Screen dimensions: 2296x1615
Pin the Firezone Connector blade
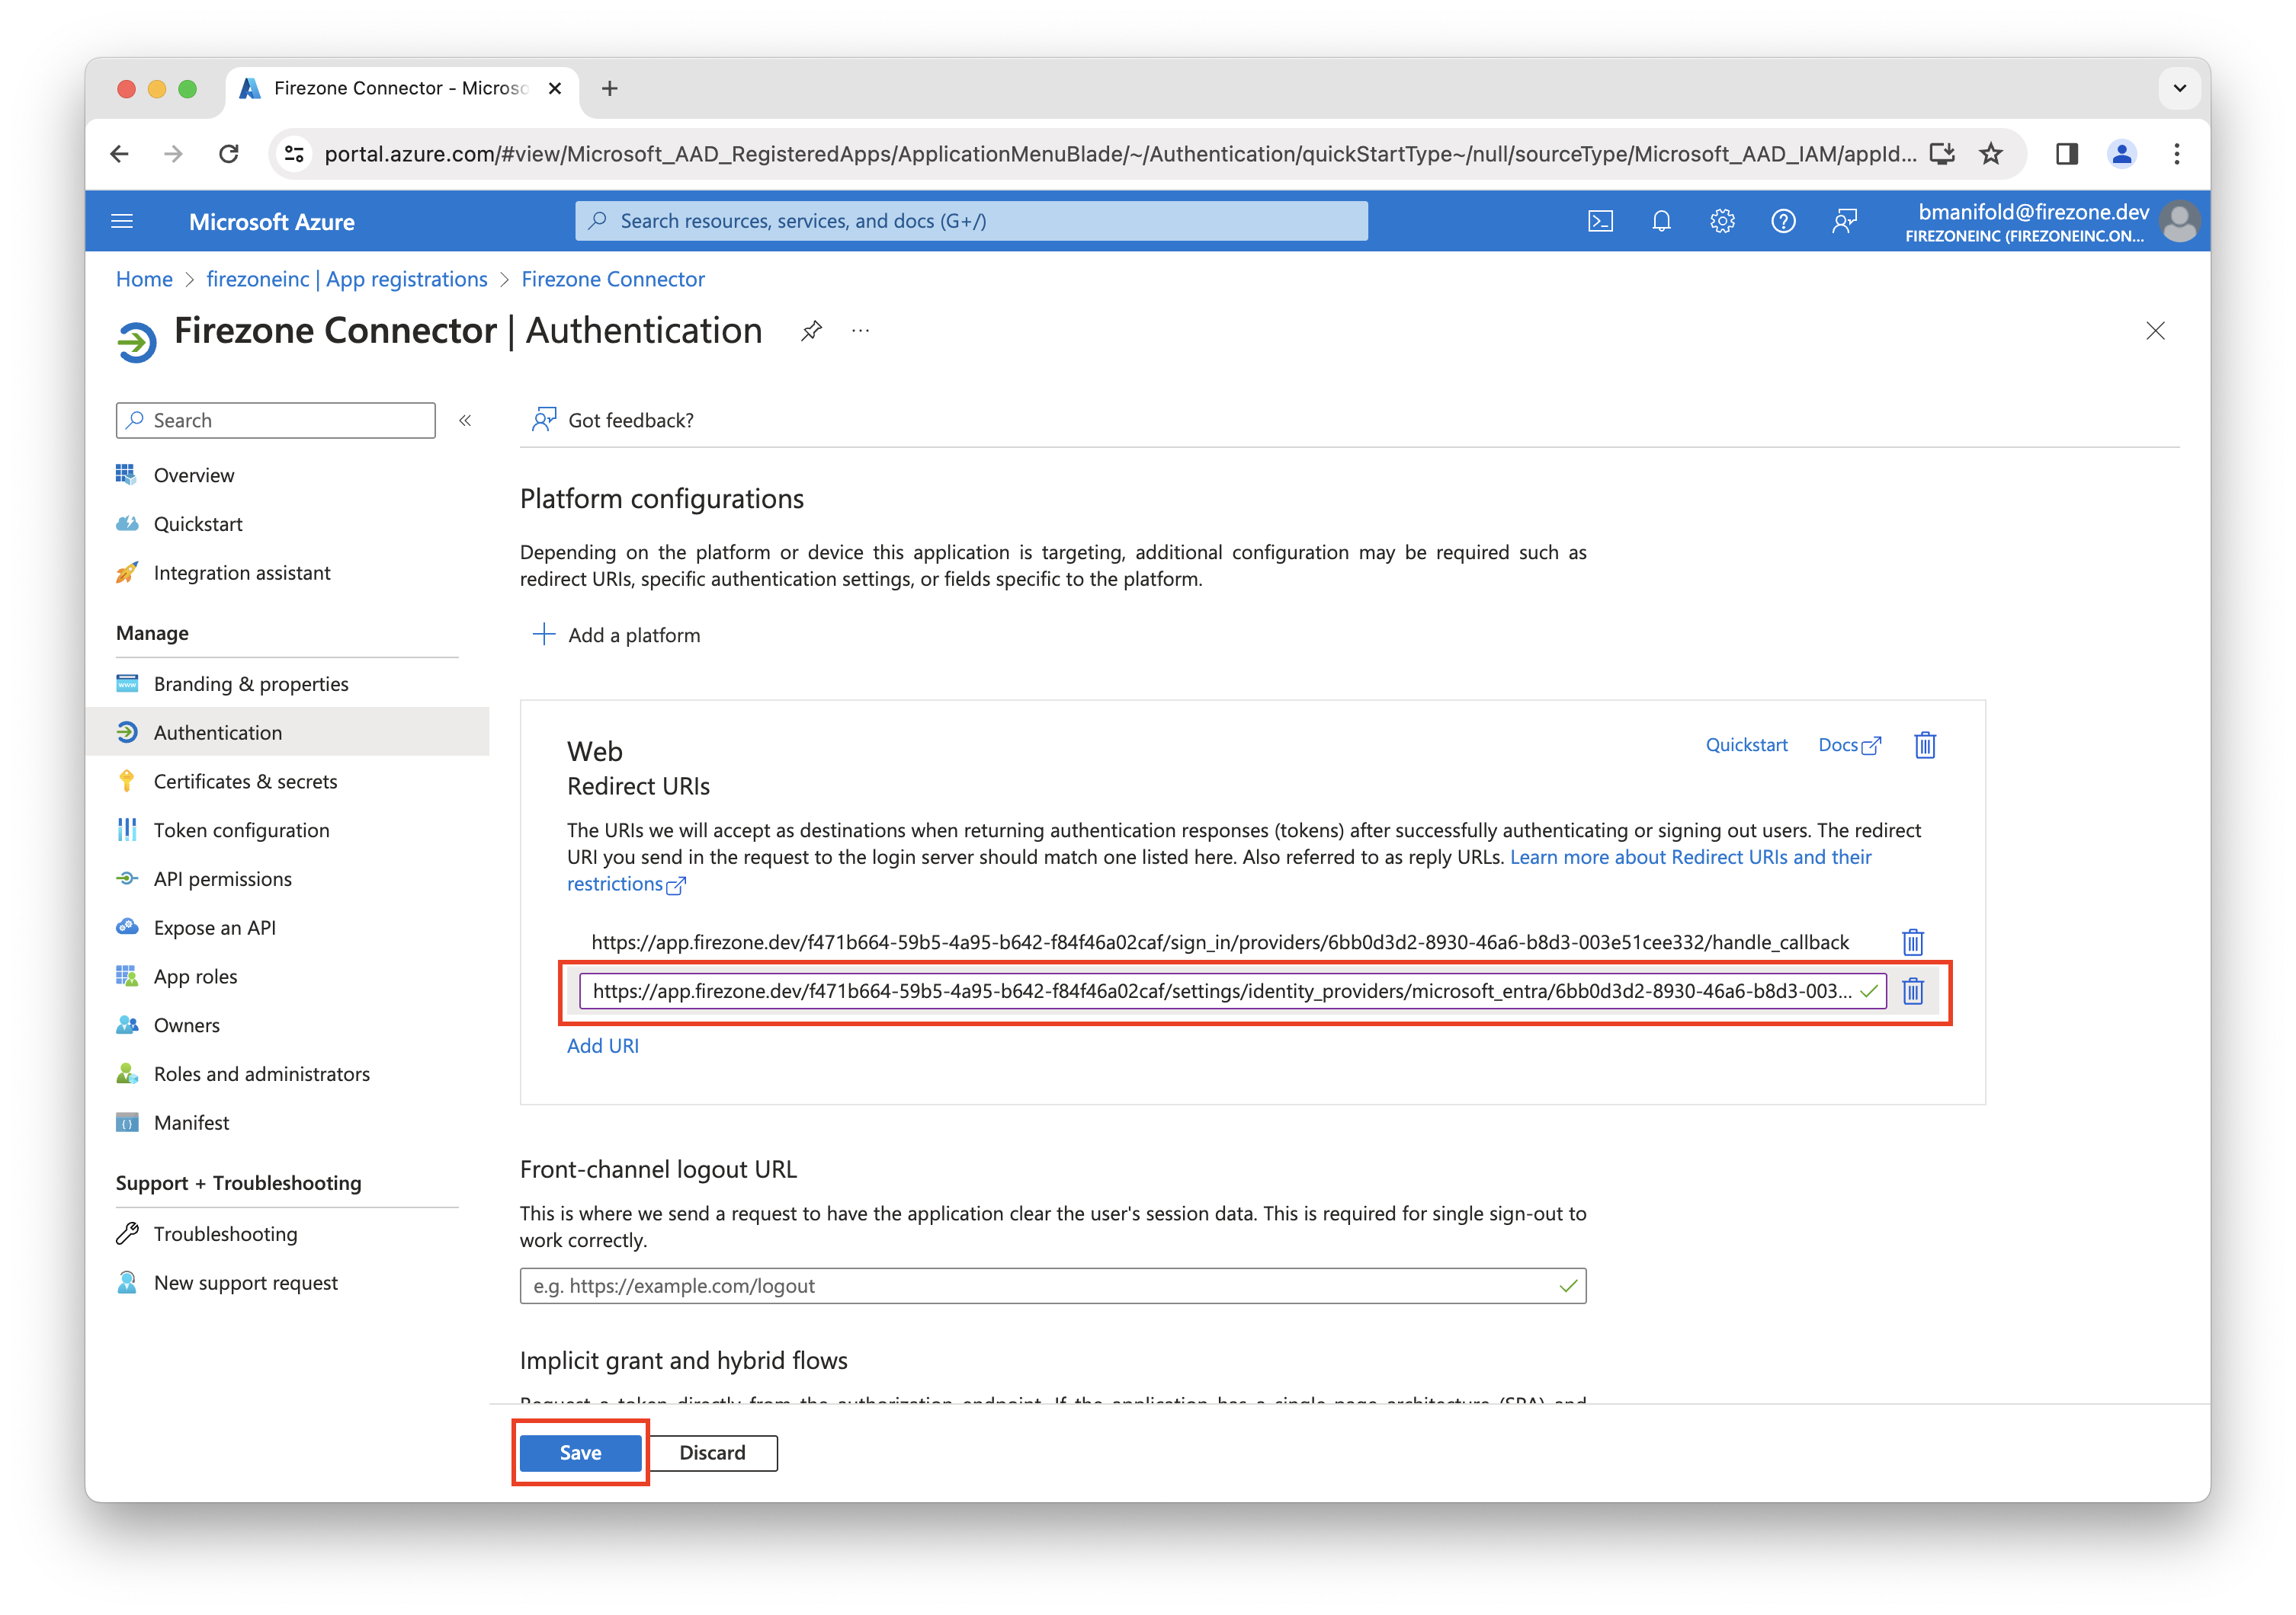pyautogui.click(x=811, y=331)
